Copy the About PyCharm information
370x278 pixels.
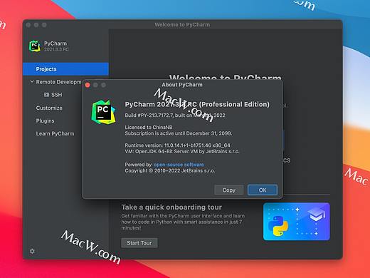point(228,190)
